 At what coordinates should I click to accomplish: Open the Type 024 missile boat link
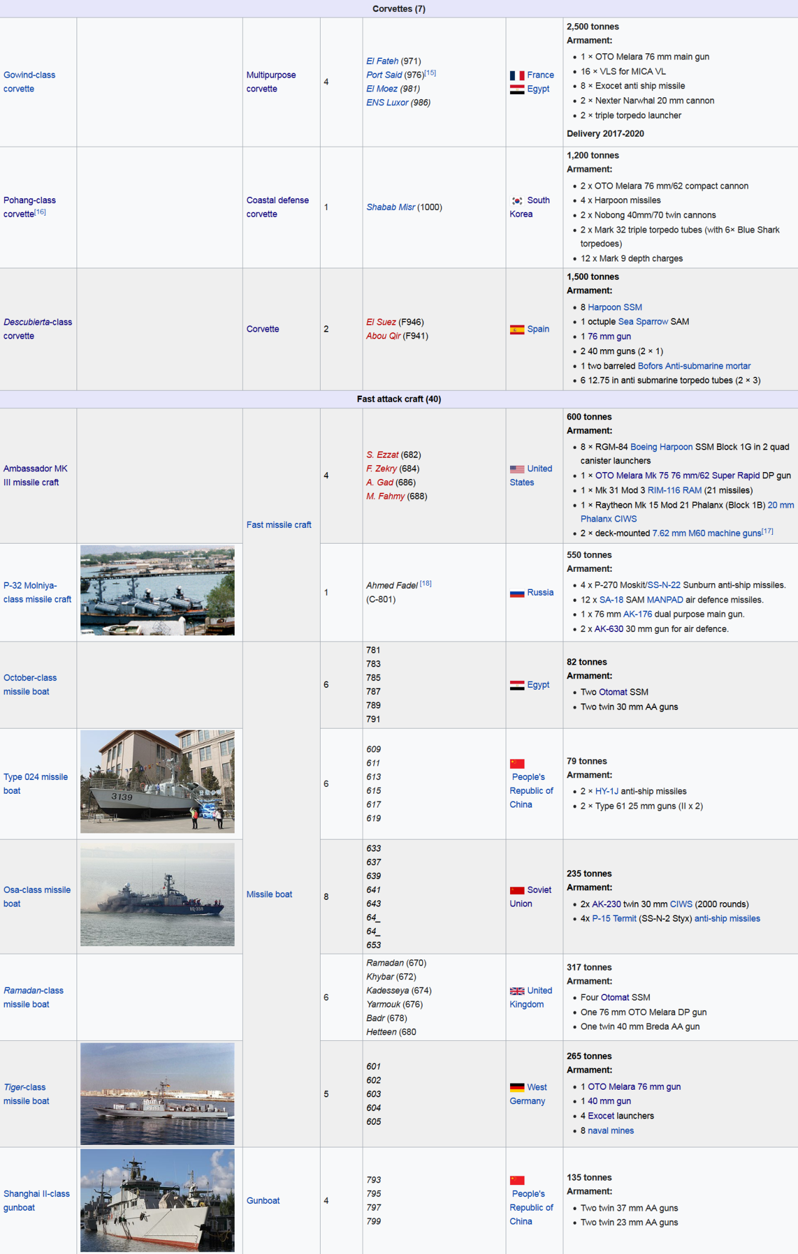[36, 784]
